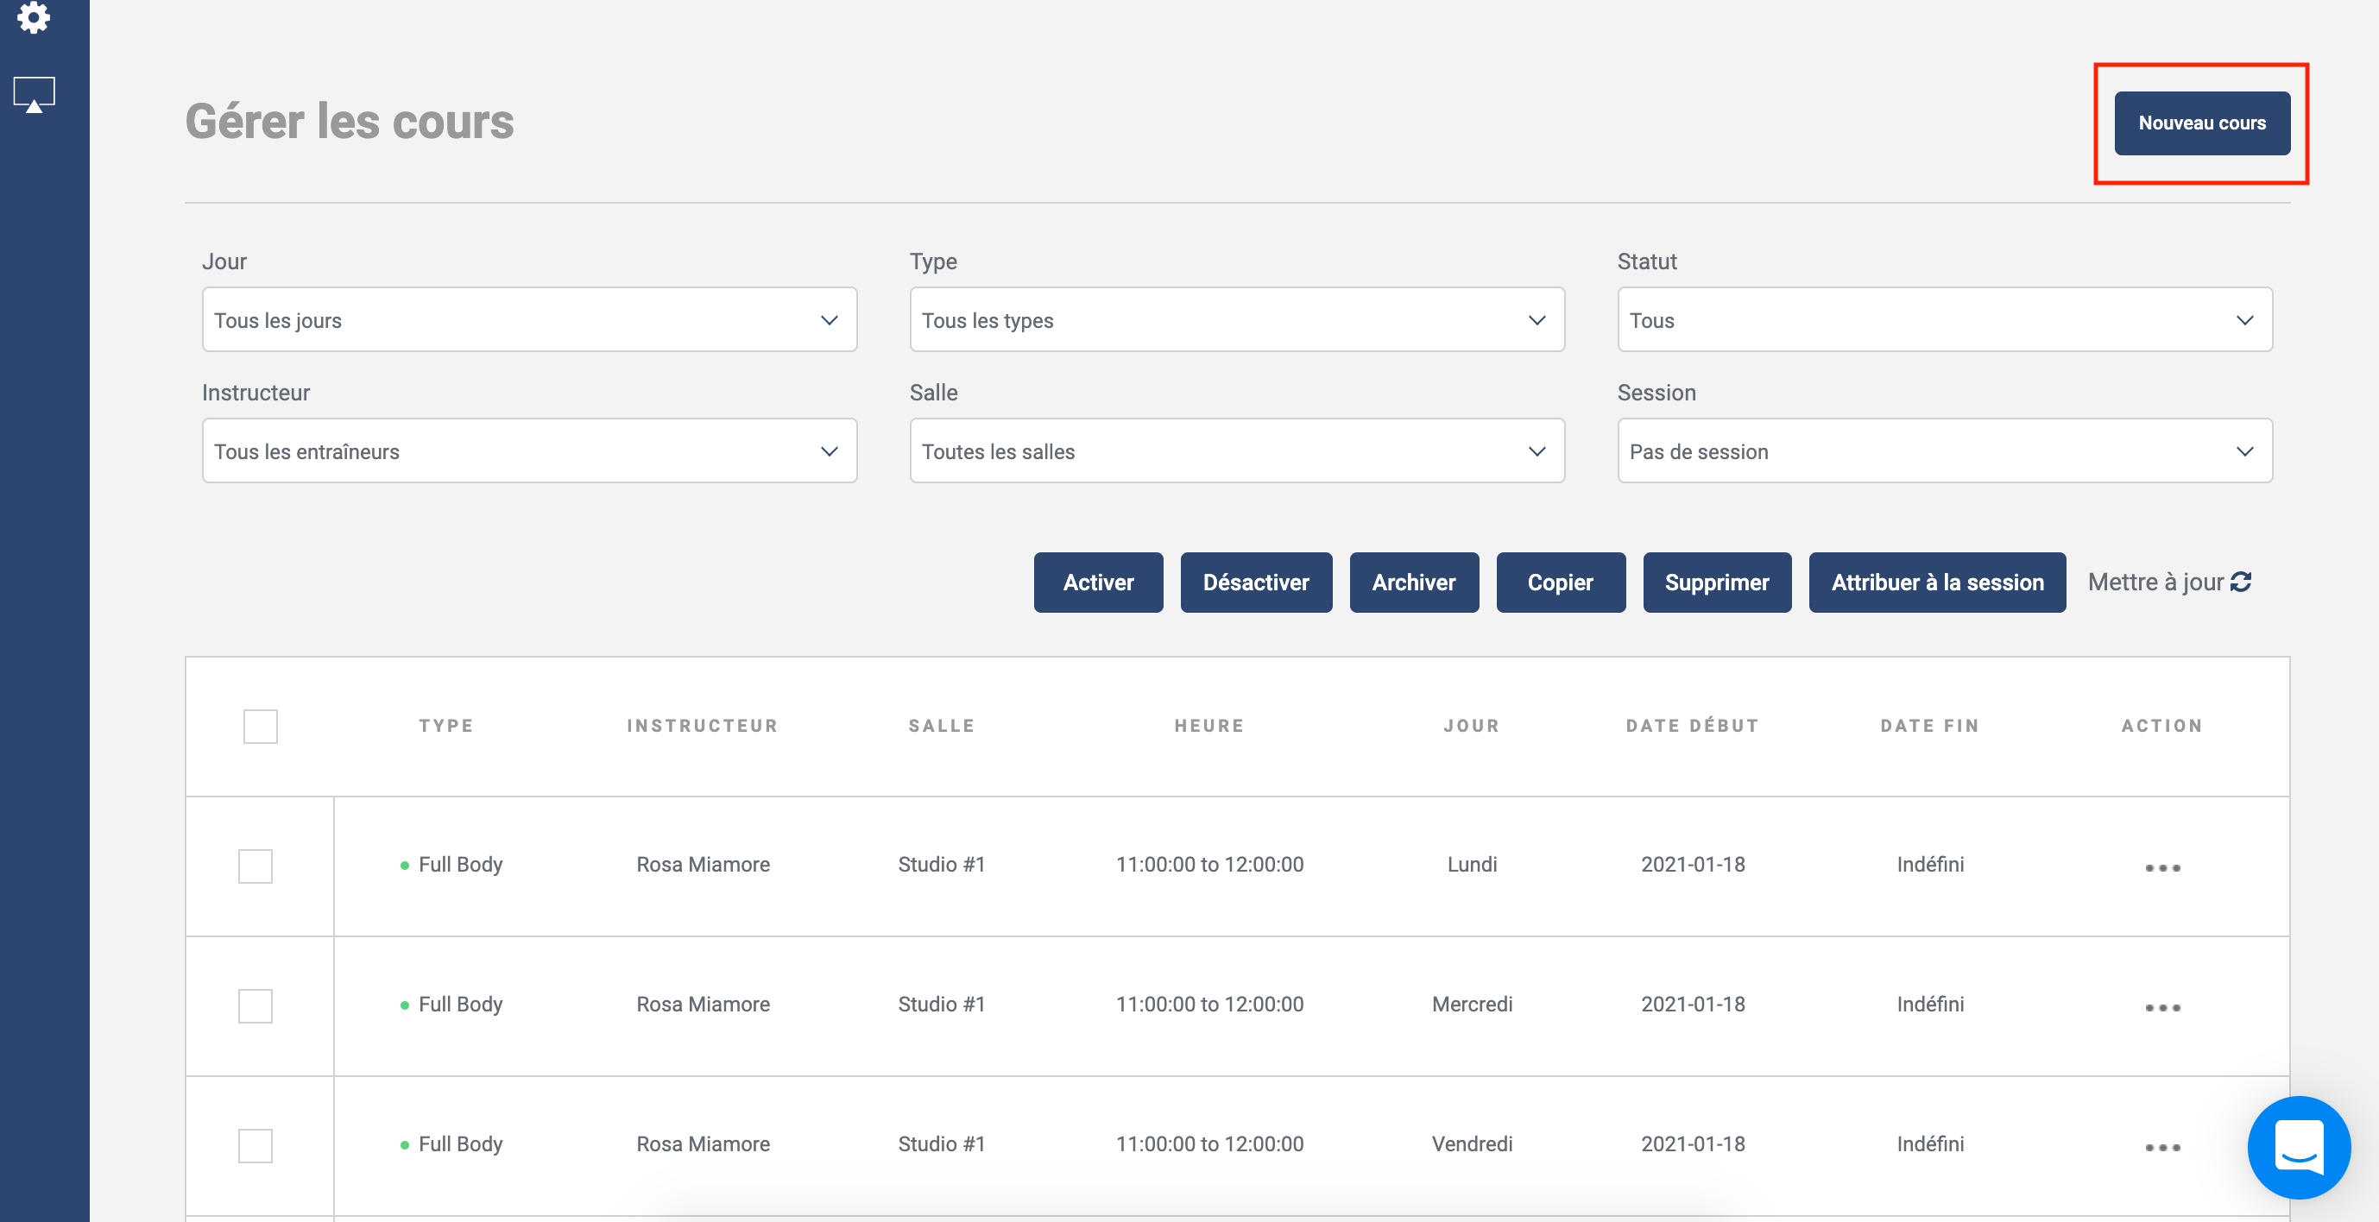Open the Tous les types dropdown

(x=1235, y=320)
